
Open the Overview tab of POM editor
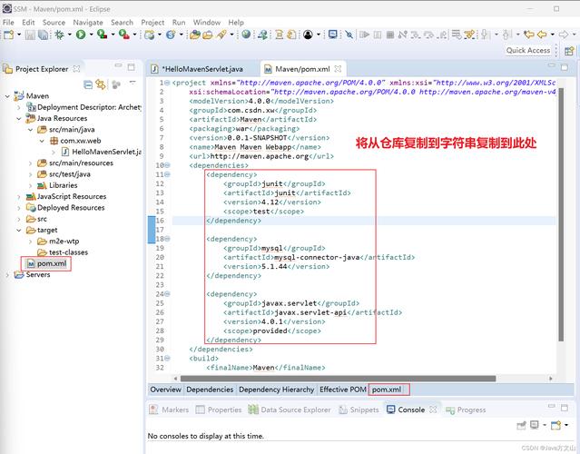coord(165,390)
